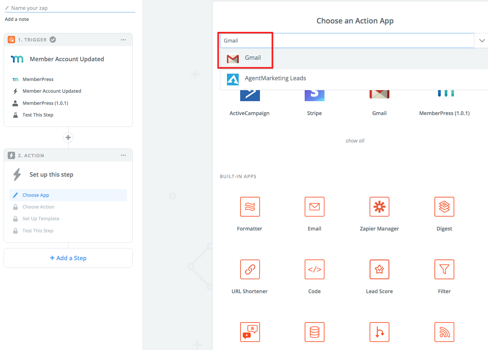Click the Add a note link
The width and height of the screenshot is (488, 350).
pos(16,19)
